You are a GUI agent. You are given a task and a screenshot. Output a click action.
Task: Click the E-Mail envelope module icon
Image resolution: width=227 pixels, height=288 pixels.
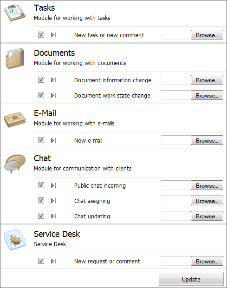click(15, 119)
